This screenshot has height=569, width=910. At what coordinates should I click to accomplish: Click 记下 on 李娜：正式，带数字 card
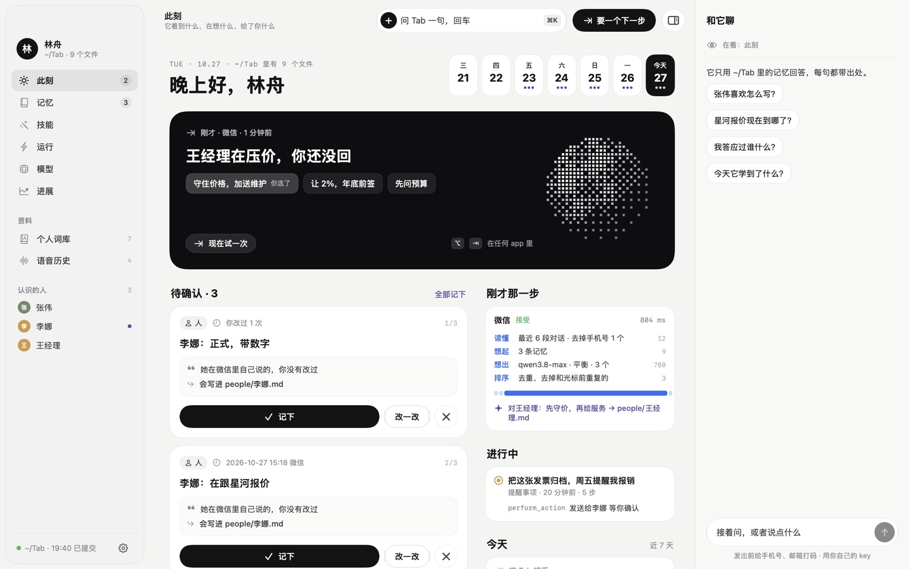279,417
